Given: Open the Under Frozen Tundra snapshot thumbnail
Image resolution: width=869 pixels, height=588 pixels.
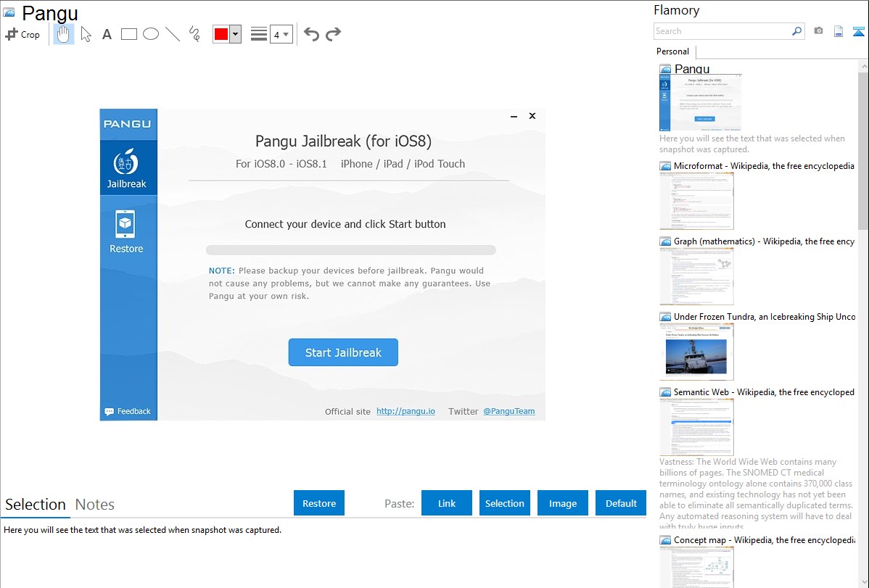Looking at the screenshot, I should tap(696, 352).
